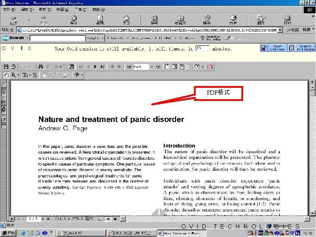Jump to the last PDF page
This screenshot has height=237, width=316.
pos(102,67)
